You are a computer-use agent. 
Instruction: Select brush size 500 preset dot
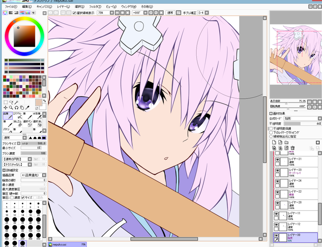coord(23,243)
